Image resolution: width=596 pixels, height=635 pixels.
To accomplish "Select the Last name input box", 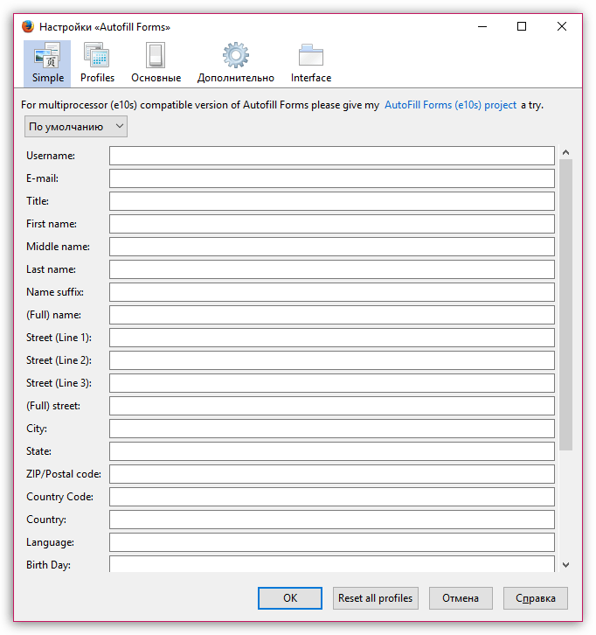I will click(x=331, y=269).
